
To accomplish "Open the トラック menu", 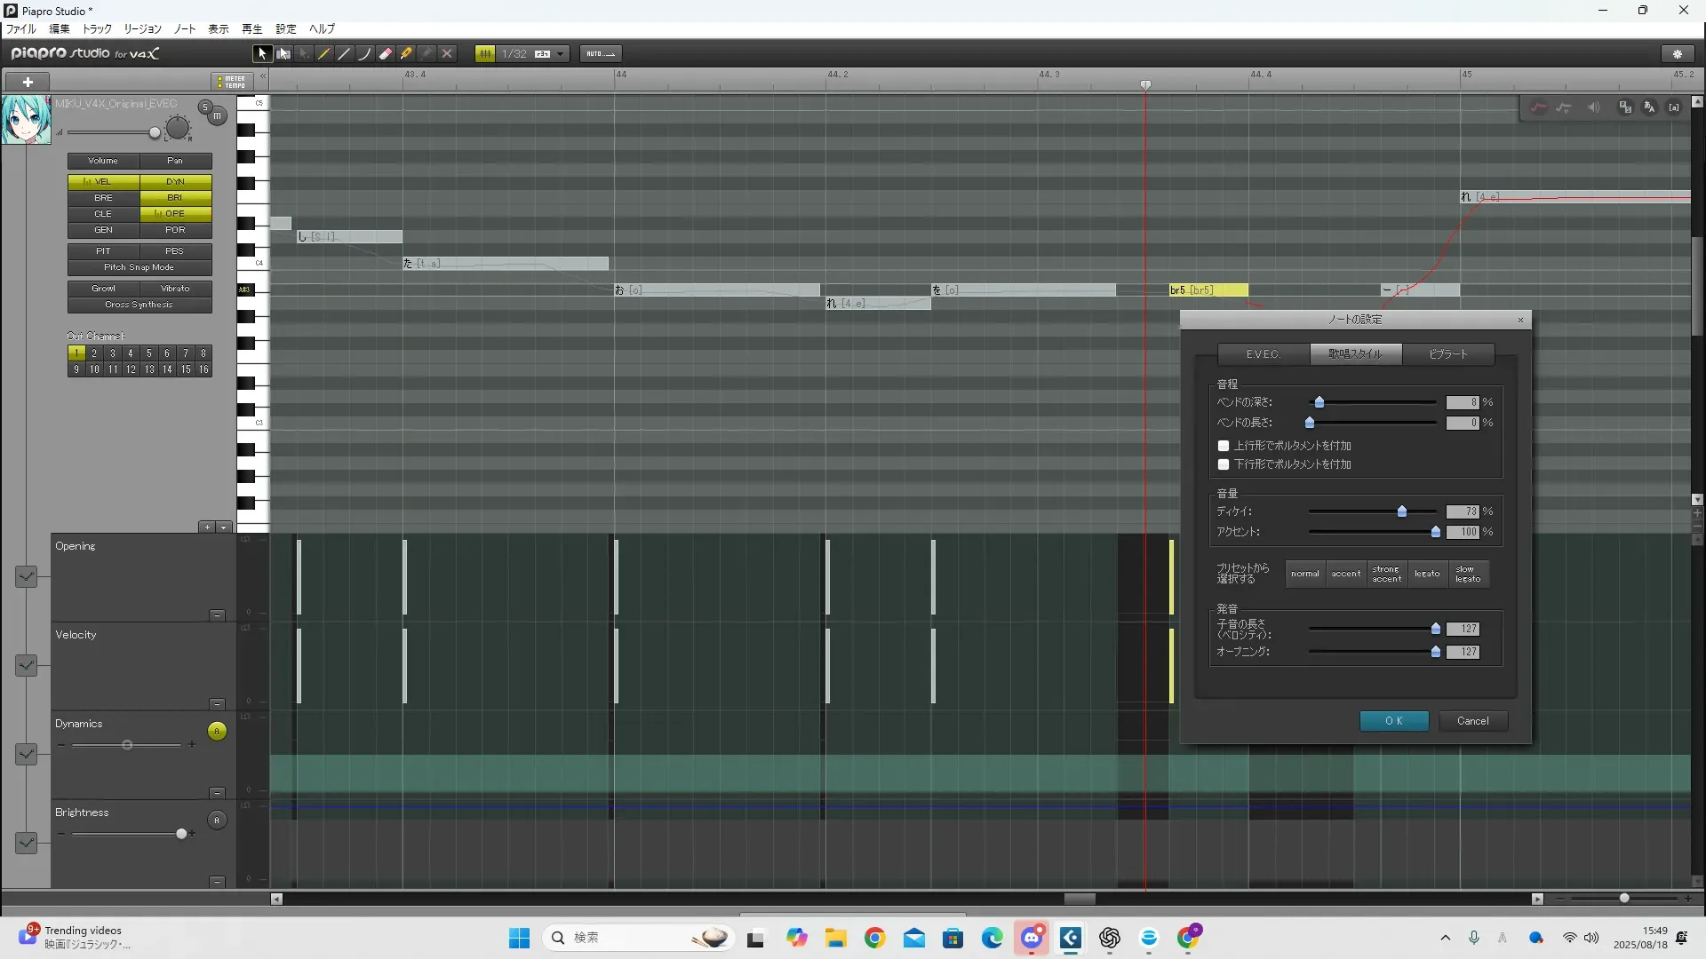I will pos(97,29).
